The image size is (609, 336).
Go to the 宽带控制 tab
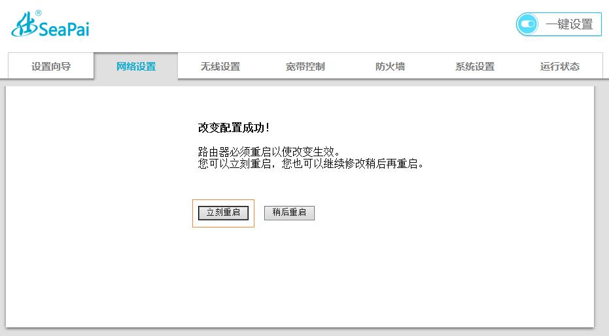(x=305, y=66)
